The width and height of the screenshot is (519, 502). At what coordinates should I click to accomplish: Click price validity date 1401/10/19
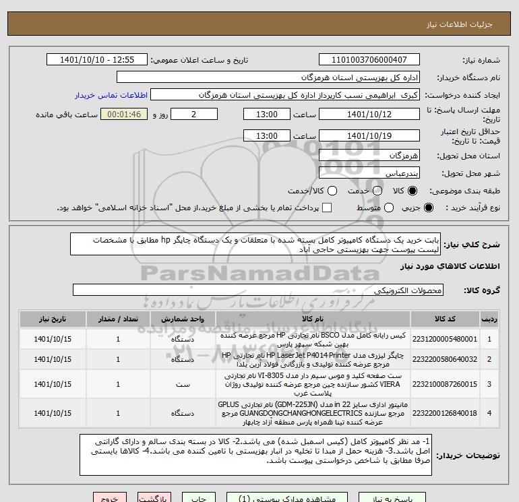pos(369,135)
